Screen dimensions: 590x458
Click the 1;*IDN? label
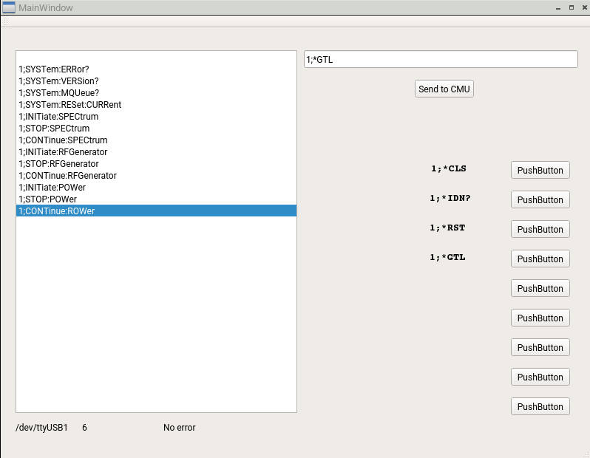click(450, 198)
